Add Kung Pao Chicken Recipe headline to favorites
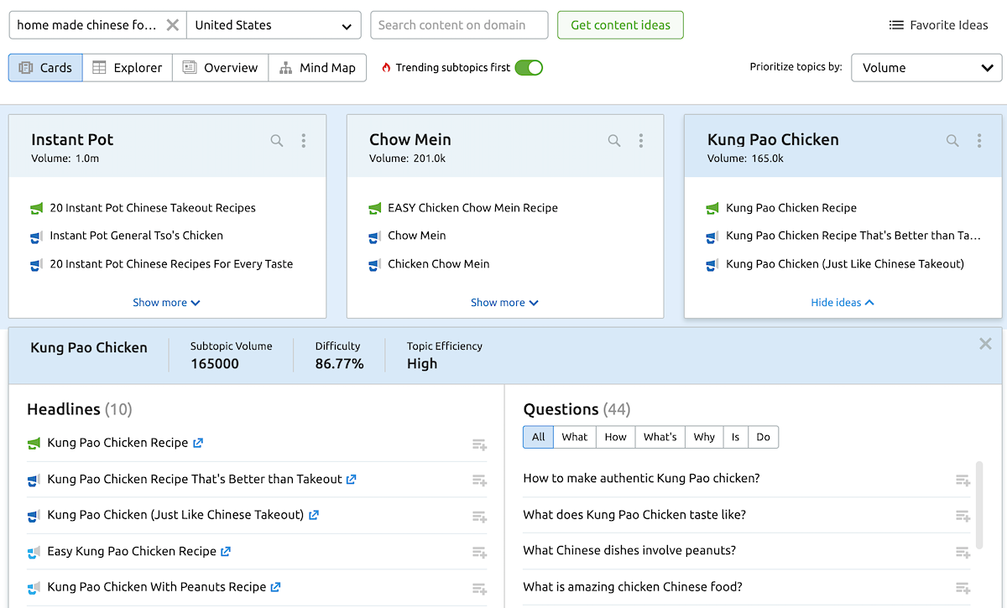The width and height of the screenshot is (1007, 608). (479, 444)
